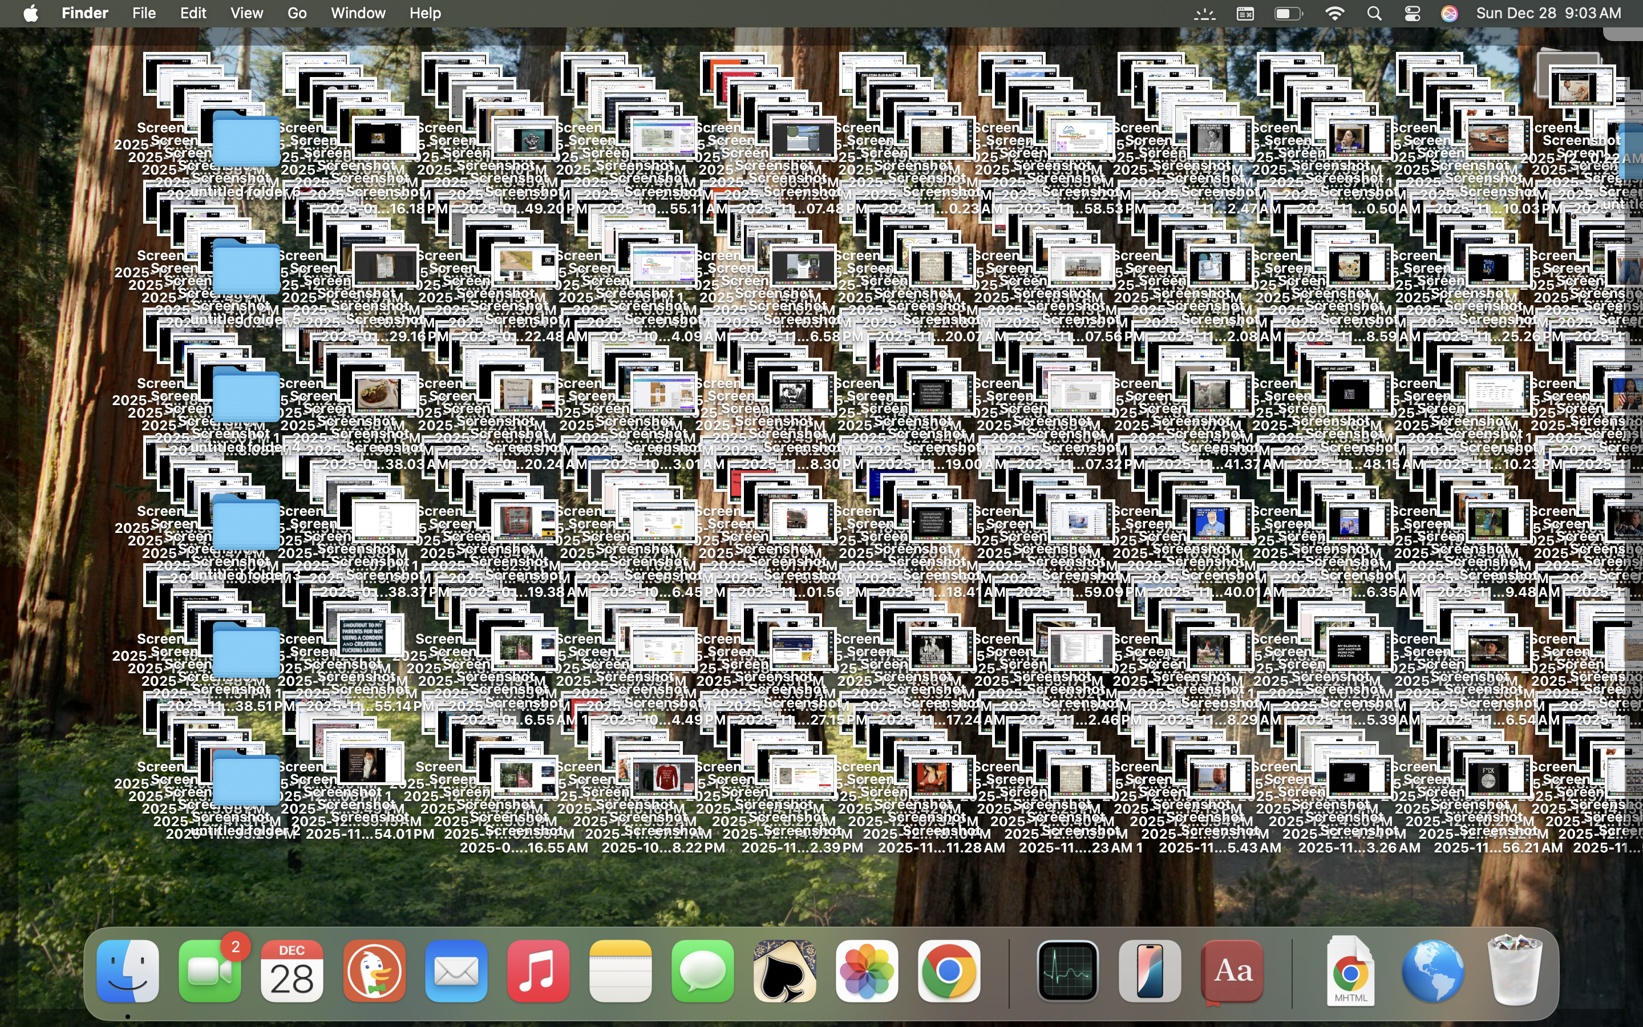The height and width of the screenshot is (1027, 1643).
Task: Launch the Dictionary app in Dock
Action: 1232,971
